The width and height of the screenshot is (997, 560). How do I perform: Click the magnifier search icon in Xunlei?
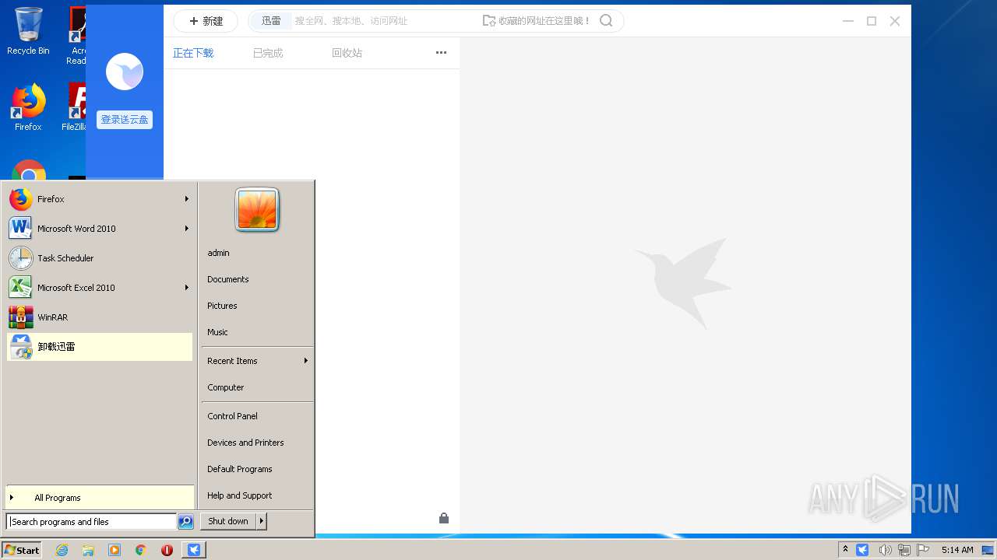click(606, 21)
